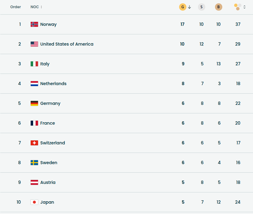Image resolution: width=253 pixels, height=214 pixels.
Task: Click the Switzerland flag icon
Action: click(34, 143)
